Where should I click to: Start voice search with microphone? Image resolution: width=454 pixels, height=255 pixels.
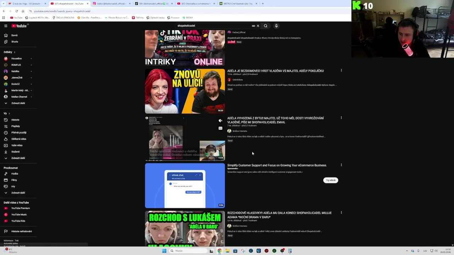click(276, 26)
